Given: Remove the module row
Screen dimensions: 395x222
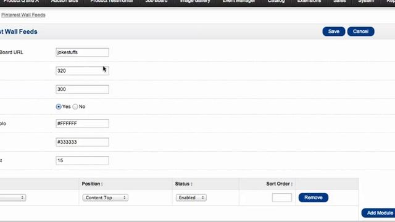Looking at the screenshot, I should coord(314,197).
